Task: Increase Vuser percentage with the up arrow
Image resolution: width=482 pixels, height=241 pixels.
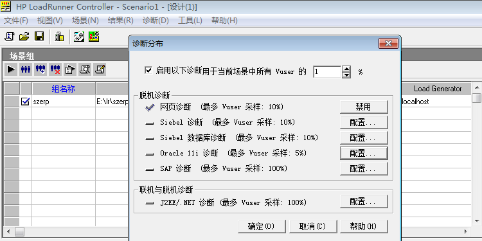Action: 346,69
